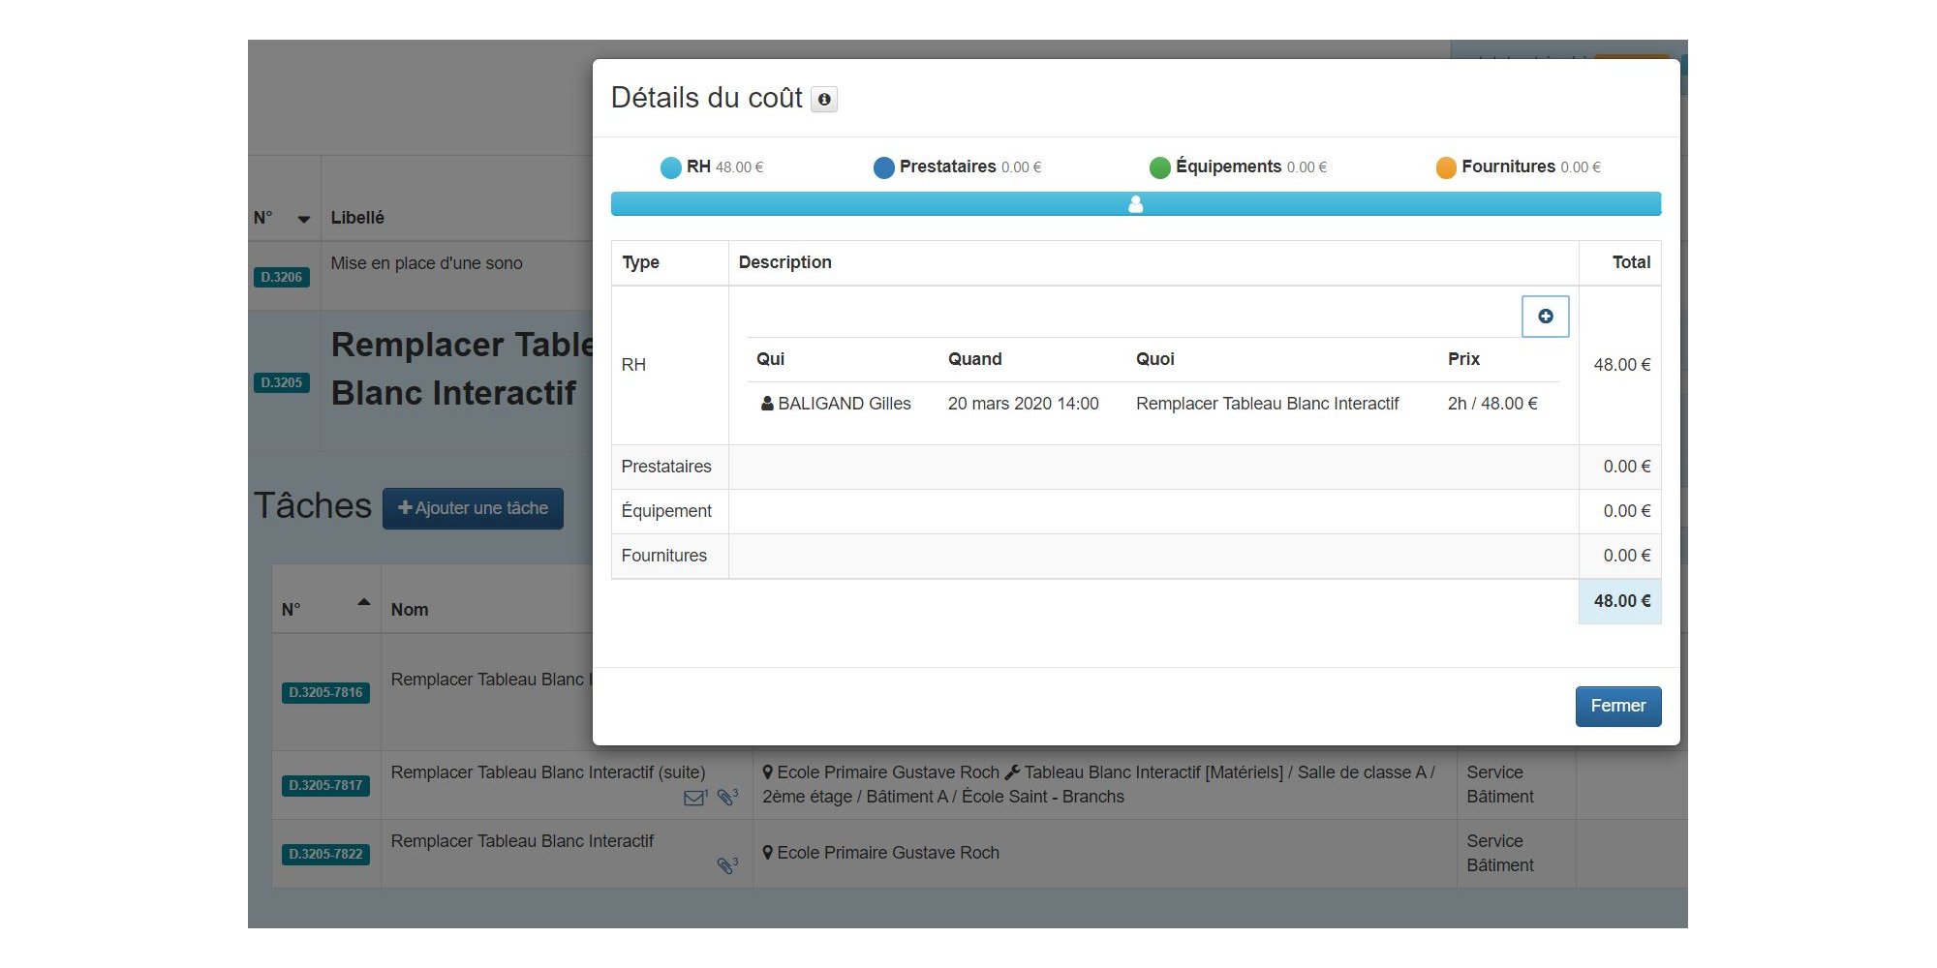Select BALIGAND Gilles name
The height and width of the screenshot is (968, 1937).
point(845,404)
